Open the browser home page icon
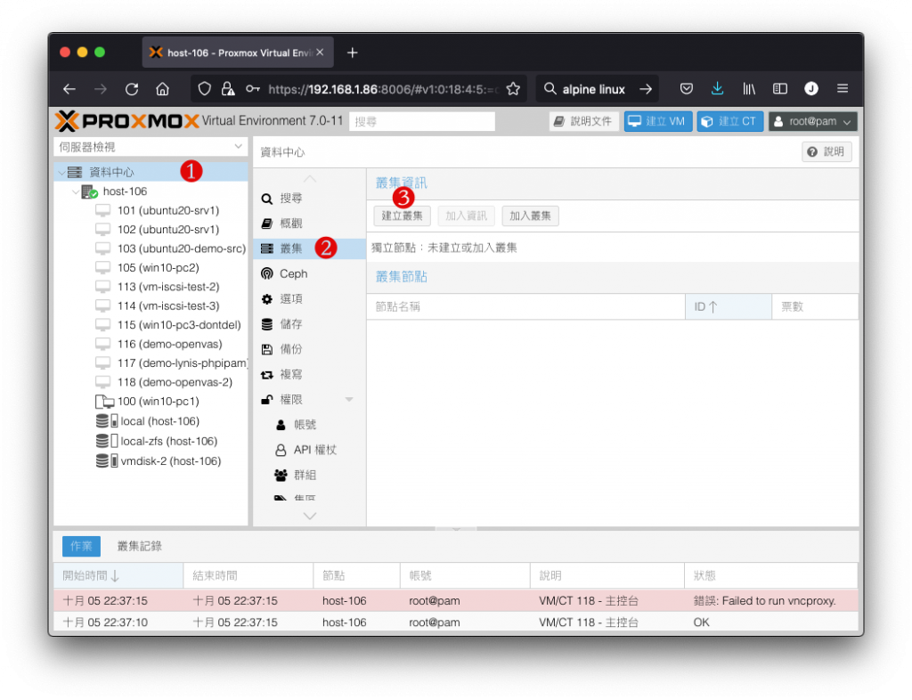 (x=163, y=89)
